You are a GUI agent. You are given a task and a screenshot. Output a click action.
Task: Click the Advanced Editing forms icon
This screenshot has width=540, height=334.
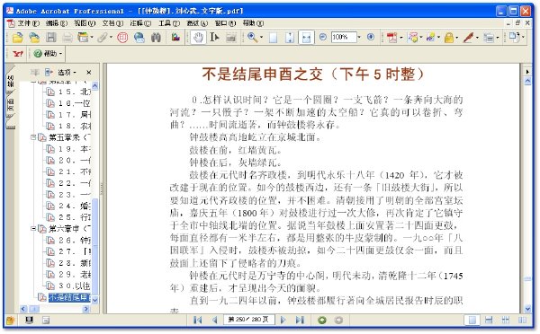(x=489, y=37)
